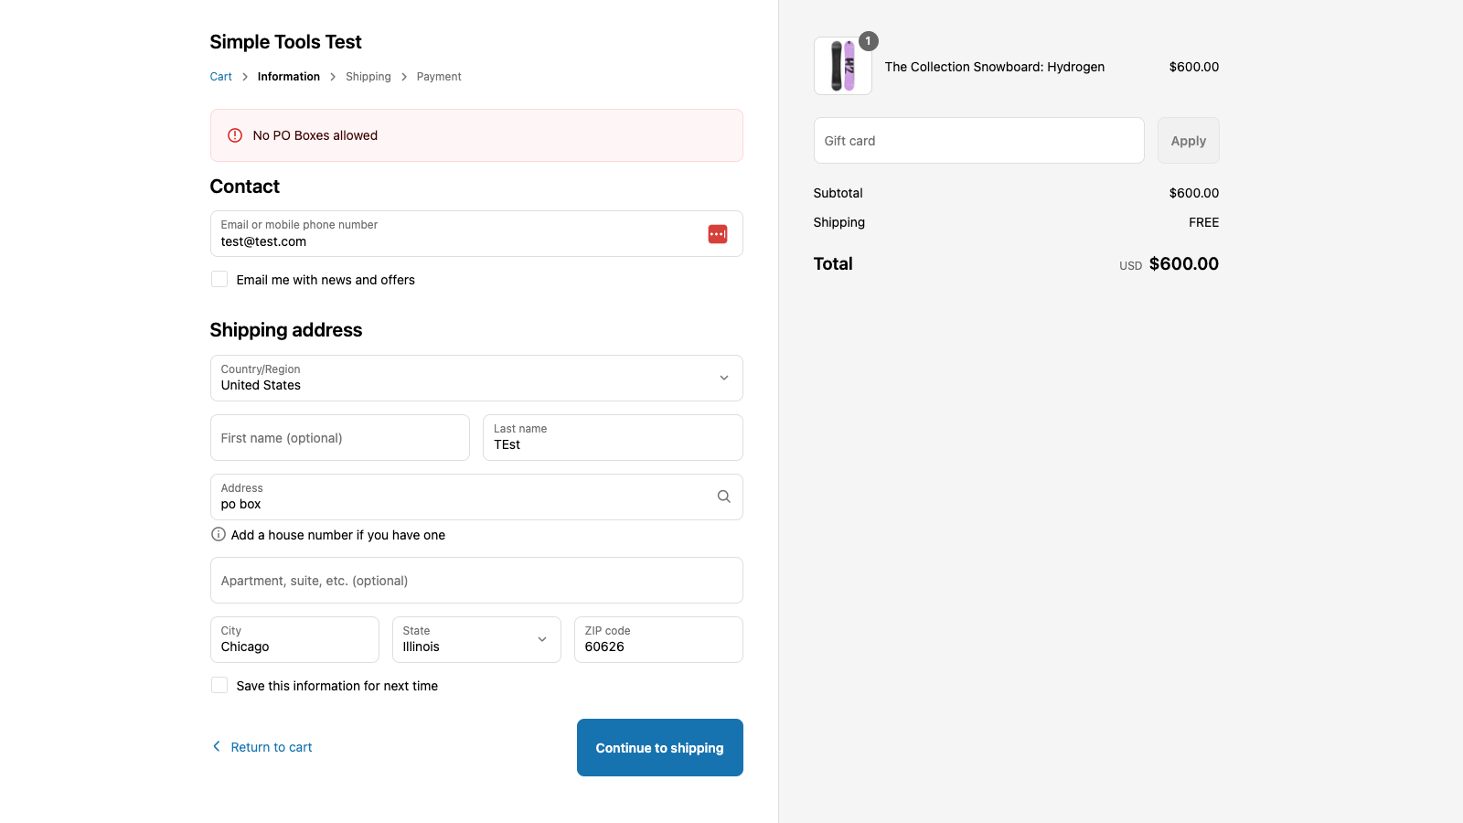This screenshot has width=1463, height=823.
Task: Select the Shipping breadcrumb step
Action: point(368,77)
